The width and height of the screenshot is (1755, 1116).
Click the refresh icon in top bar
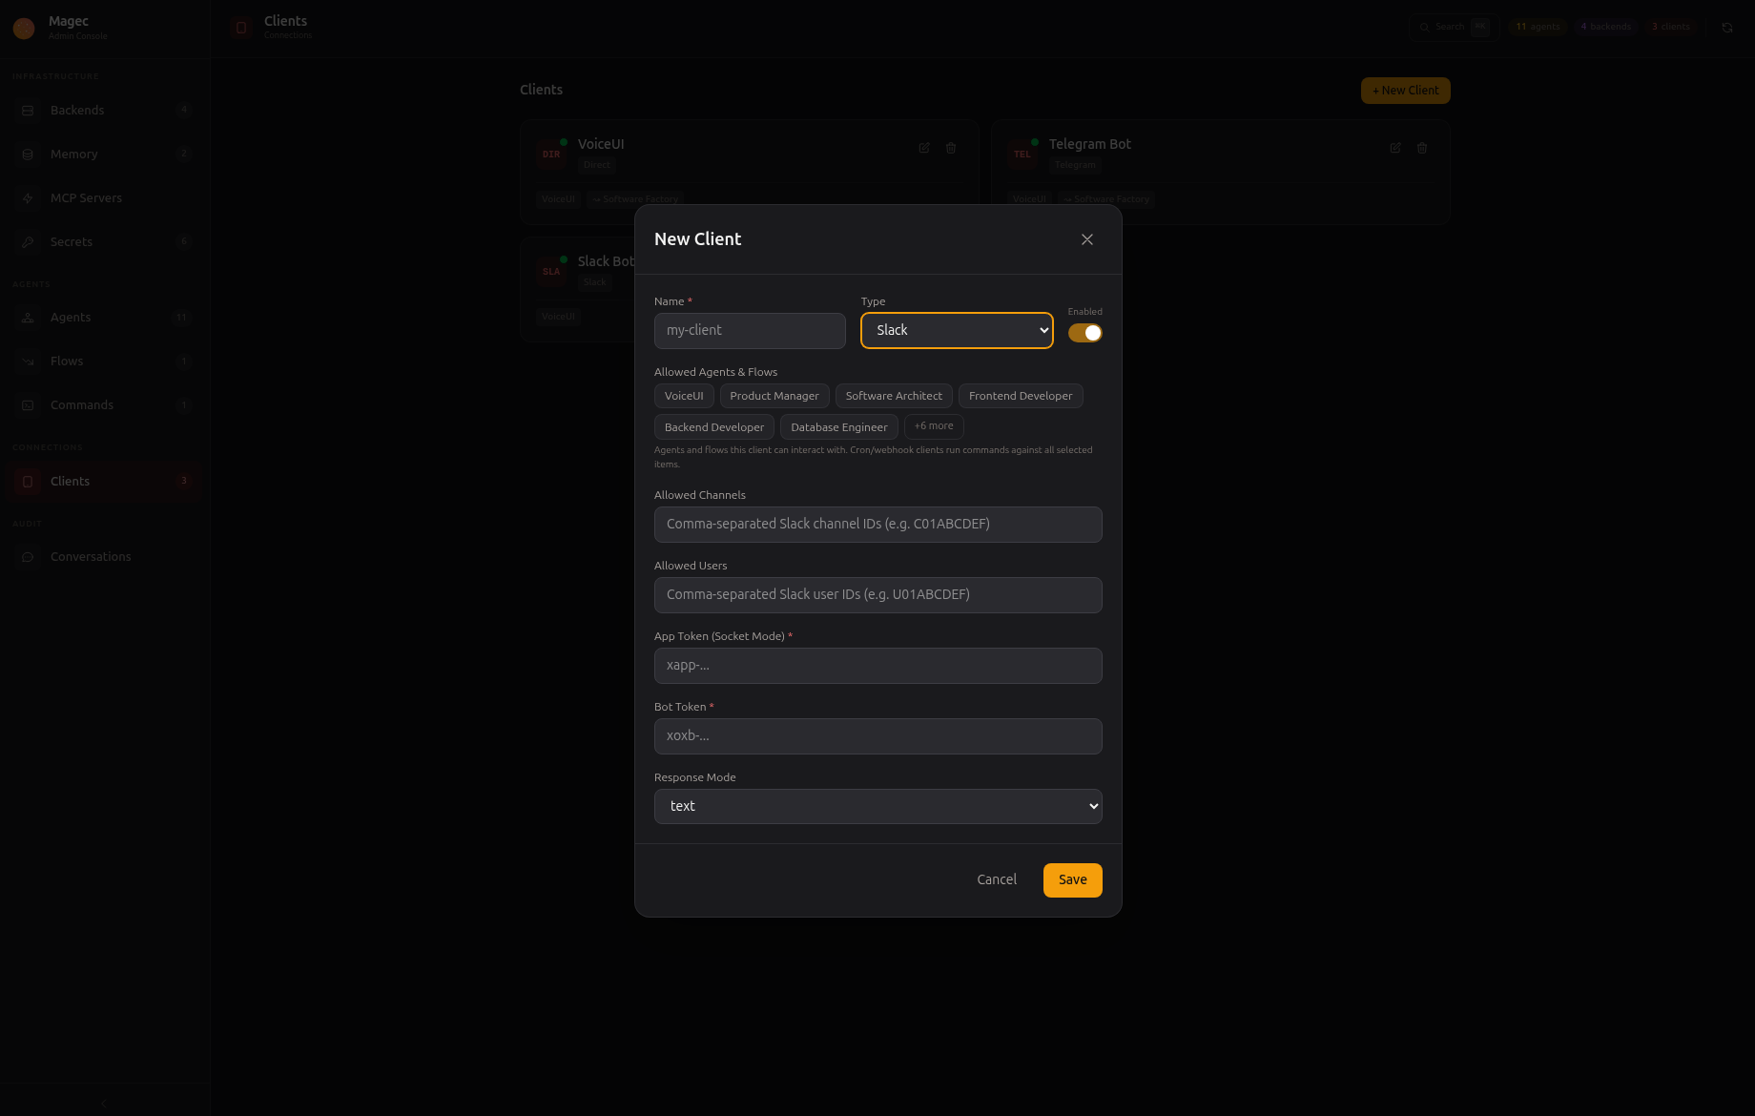[1726, 28]
